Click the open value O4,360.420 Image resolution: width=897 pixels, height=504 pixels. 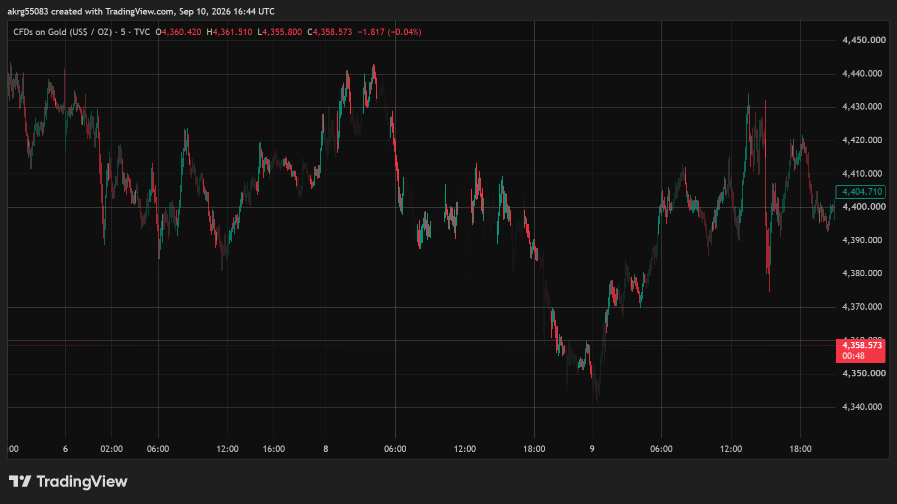point(178,32)
